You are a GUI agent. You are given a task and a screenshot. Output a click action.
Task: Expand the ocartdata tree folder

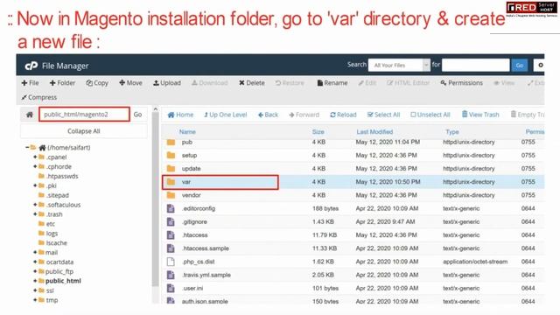click(35, 262)
